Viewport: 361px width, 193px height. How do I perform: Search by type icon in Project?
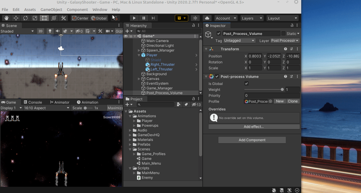click(x=179, y=104)
